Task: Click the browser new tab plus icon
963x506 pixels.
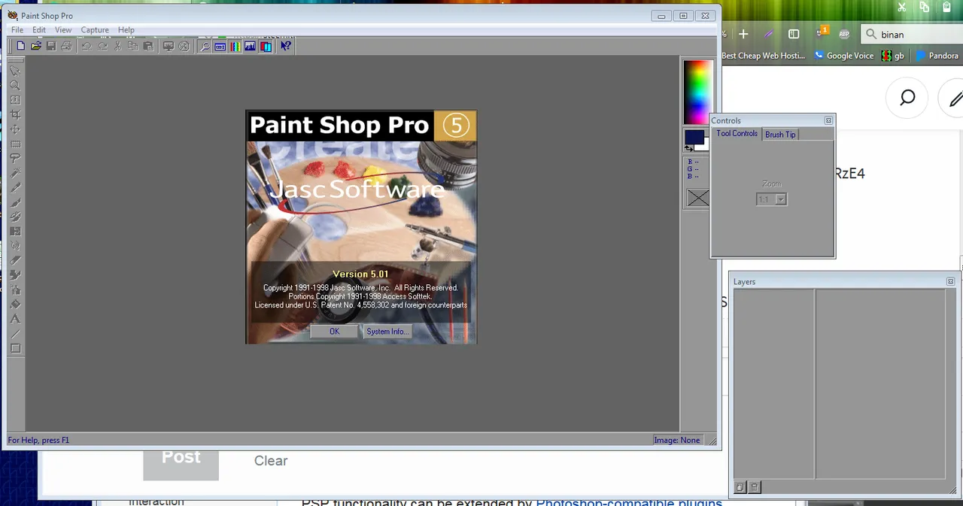Action: click(x=743, y=34)
